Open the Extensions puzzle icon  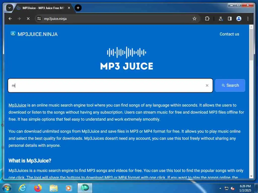(x=207, y=19)
